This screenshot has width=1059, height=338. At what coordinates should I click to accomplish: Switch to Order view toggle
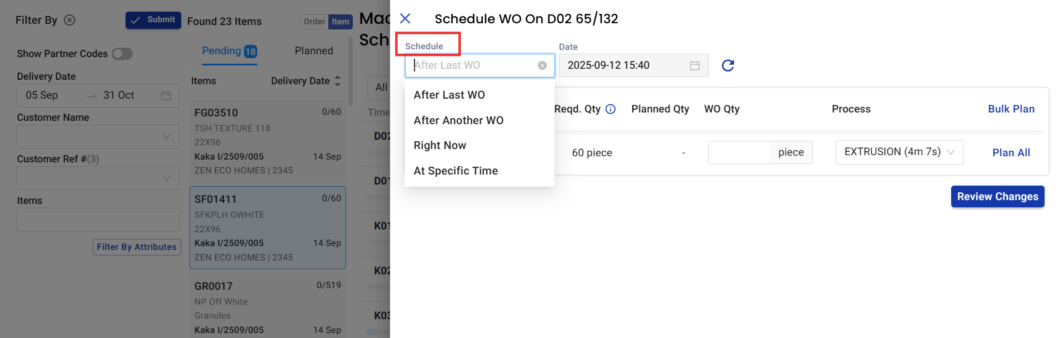314,22
